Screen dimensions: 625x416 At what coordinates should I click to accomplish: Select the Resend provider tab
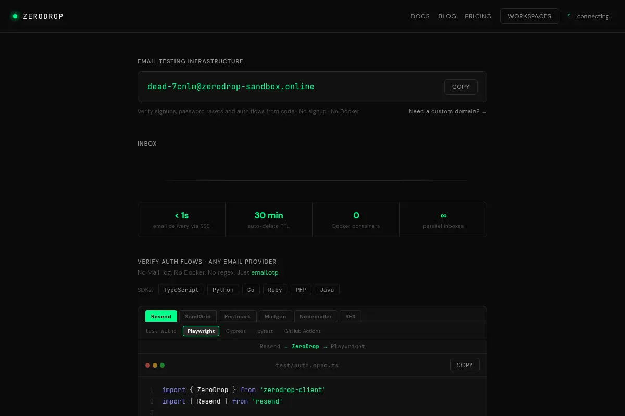click(x=161, y=316)
